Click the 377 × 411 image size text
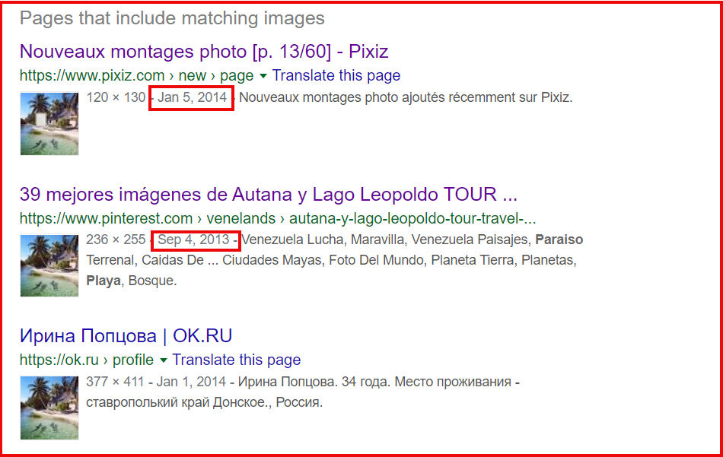723x457 pixels. pos(116,382)
